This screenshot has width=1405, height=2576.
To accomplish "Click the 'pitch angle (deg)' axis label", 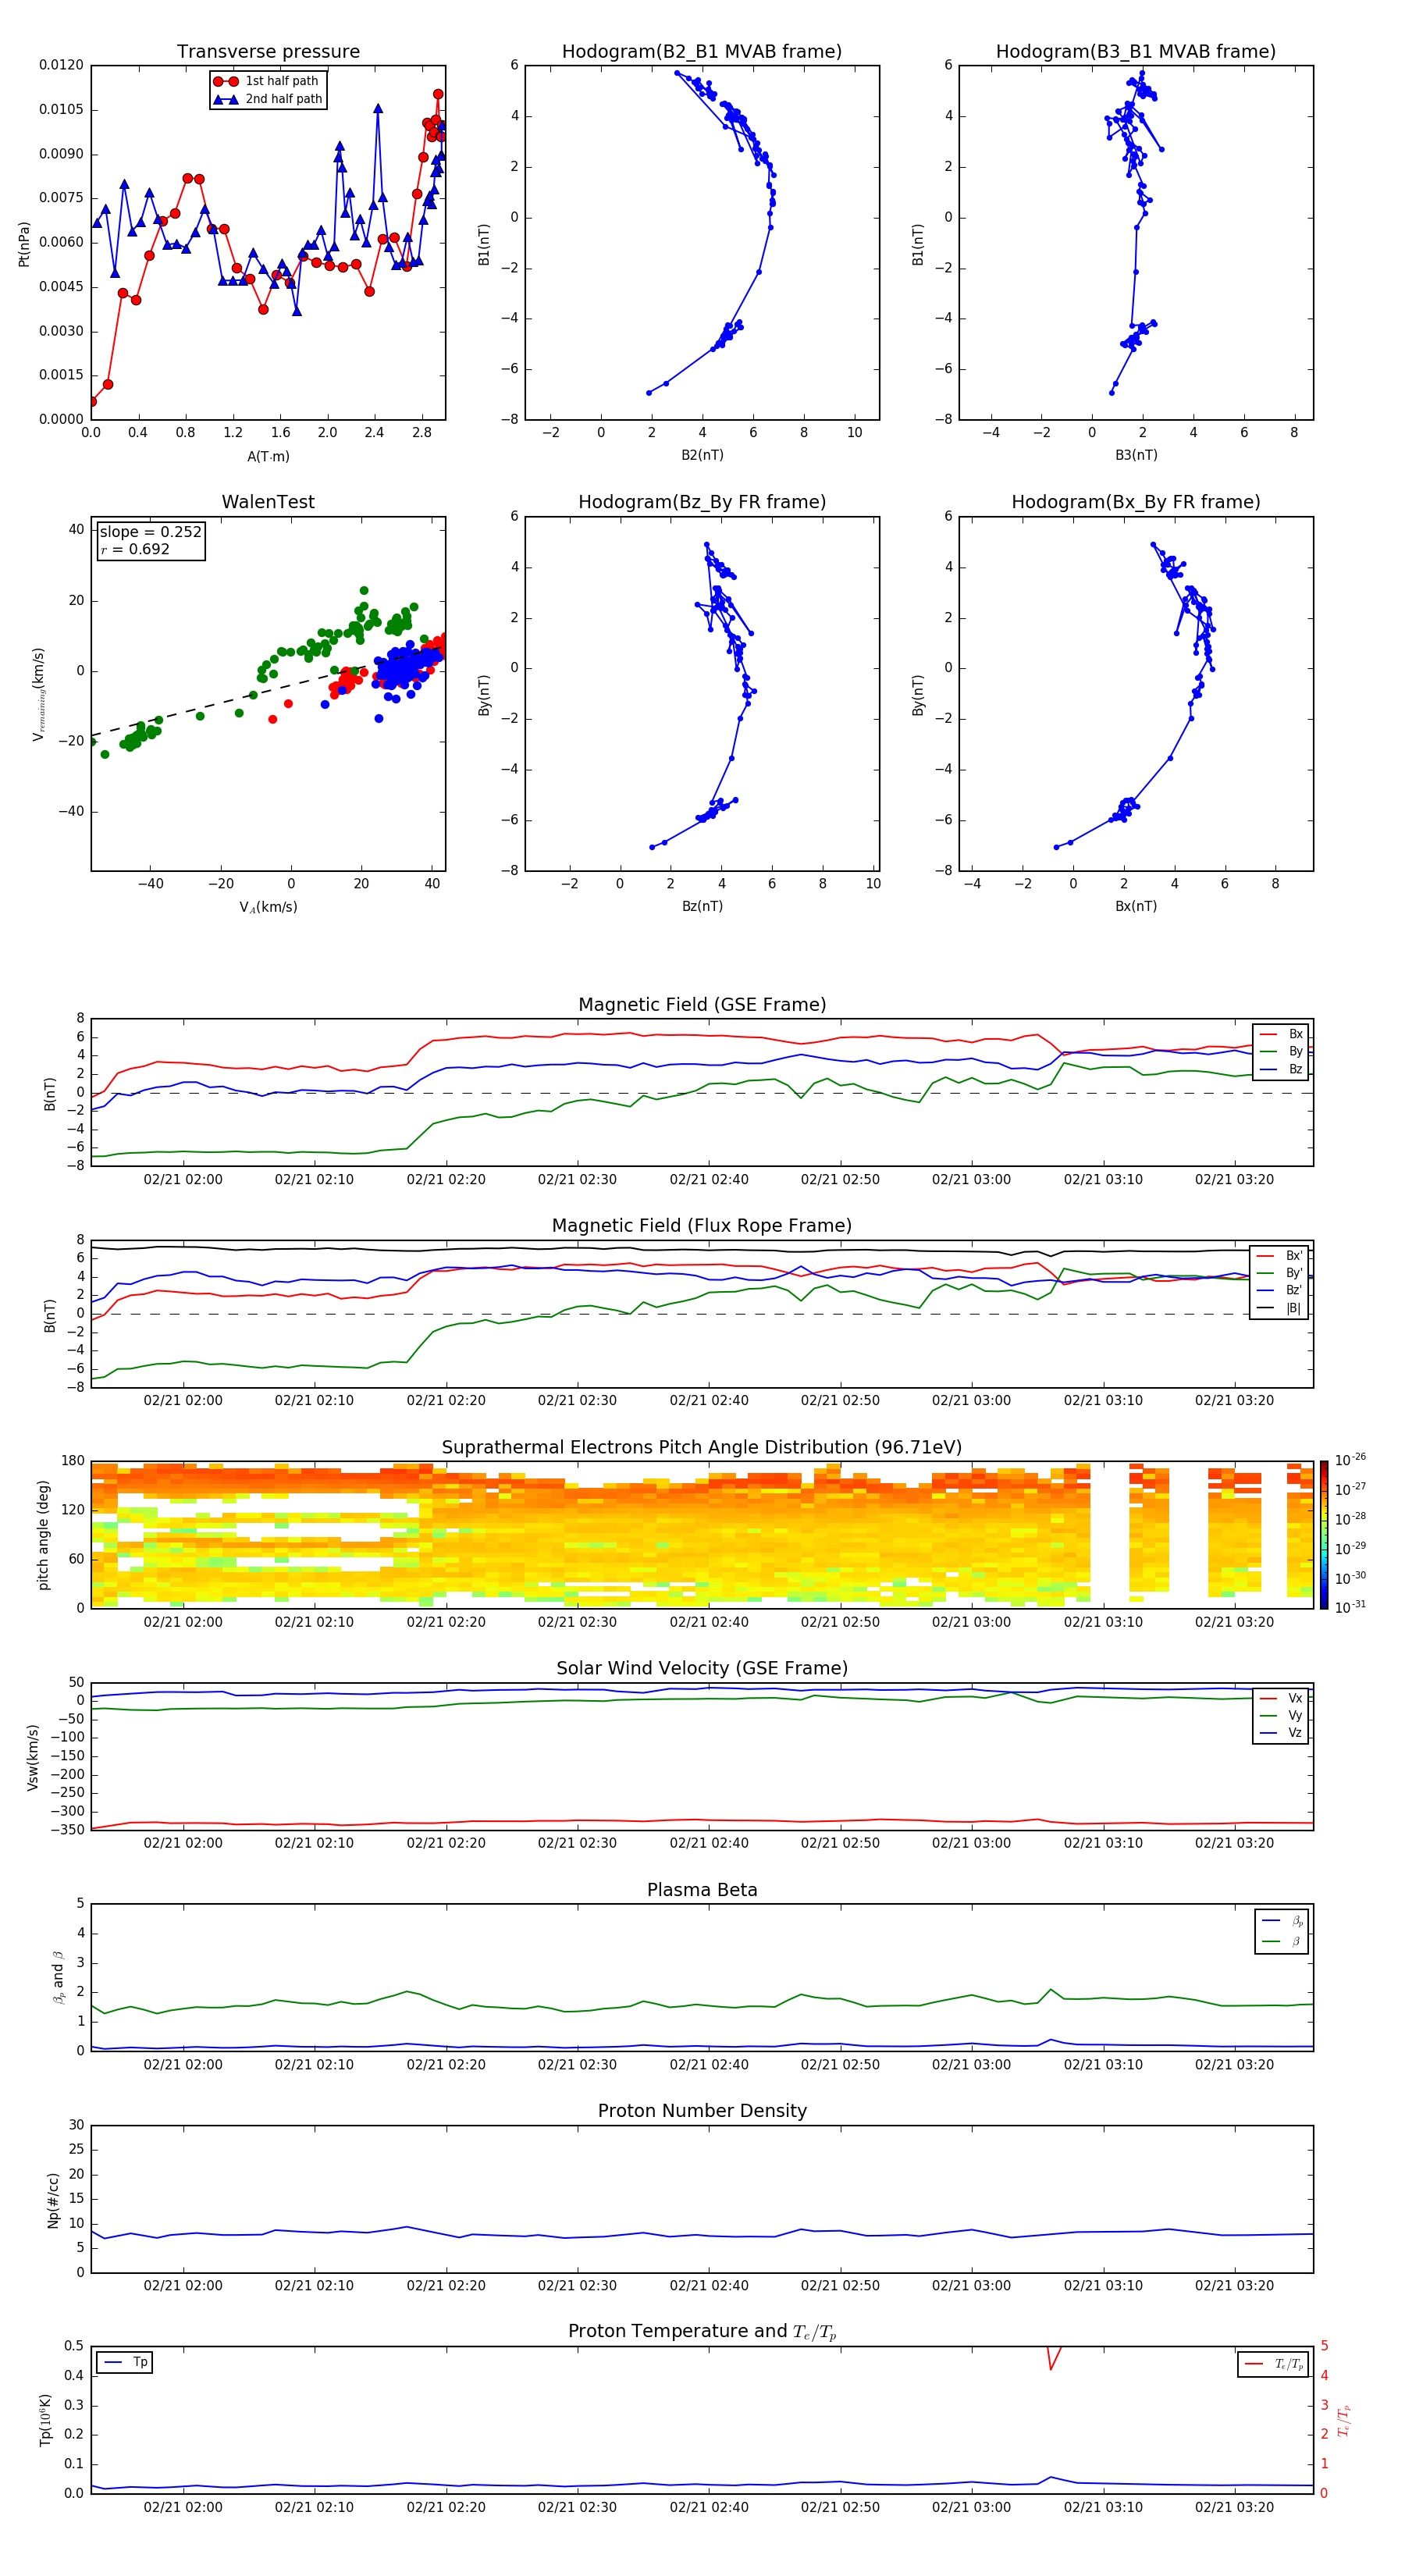I will (x=43, y=1535).
